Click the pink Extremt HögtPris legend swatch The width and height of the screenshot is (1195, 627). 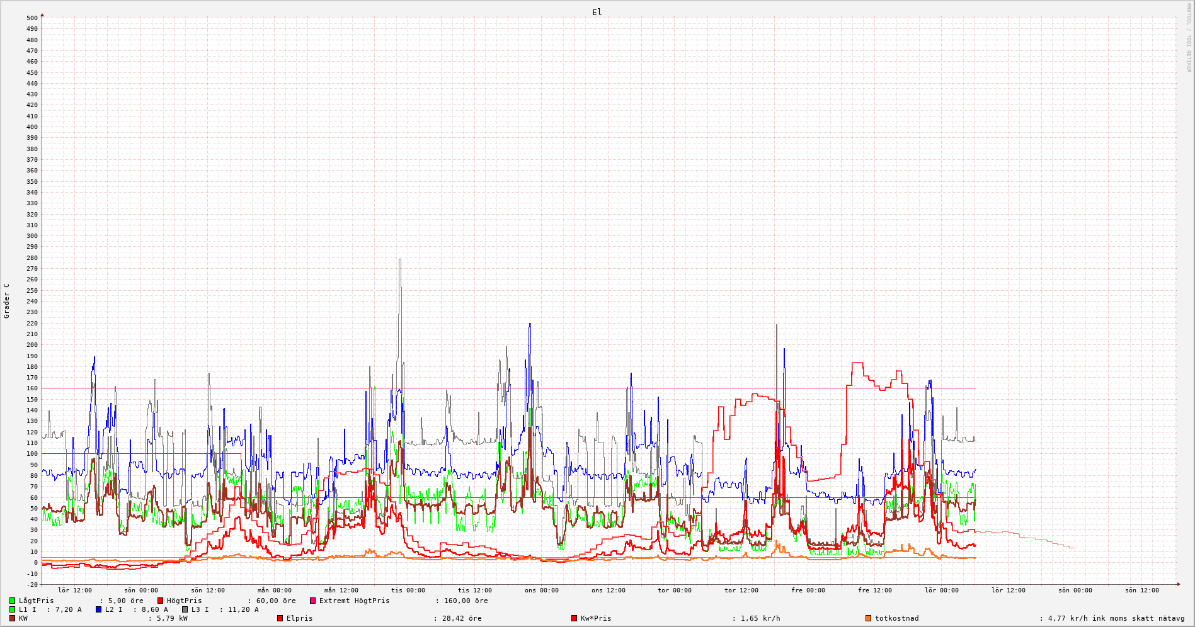click(x=313, y=601)
